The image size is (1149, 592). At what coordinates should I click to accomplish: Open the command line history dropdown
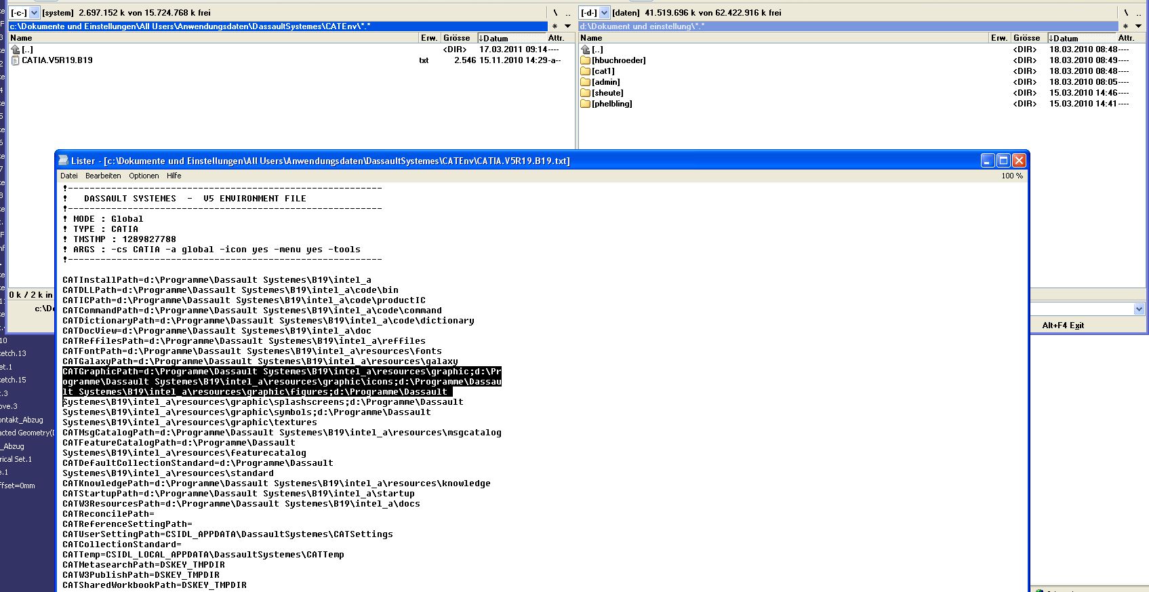[x=1139, y=309]
